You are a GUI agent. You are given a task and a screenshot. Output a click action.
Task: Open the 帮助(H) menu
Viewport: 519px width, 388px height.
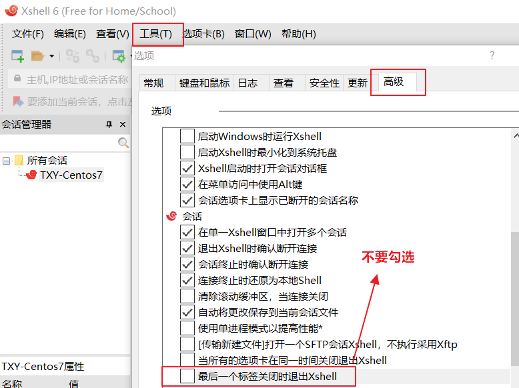[299, 34]
